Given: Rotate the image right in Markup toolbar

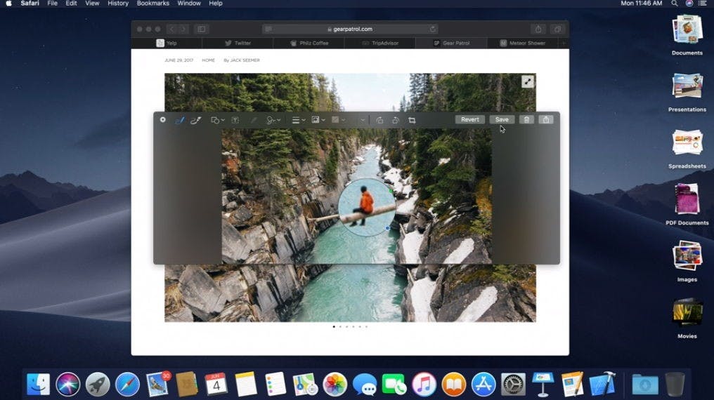Looking at the screenshot, I should 395,120.
